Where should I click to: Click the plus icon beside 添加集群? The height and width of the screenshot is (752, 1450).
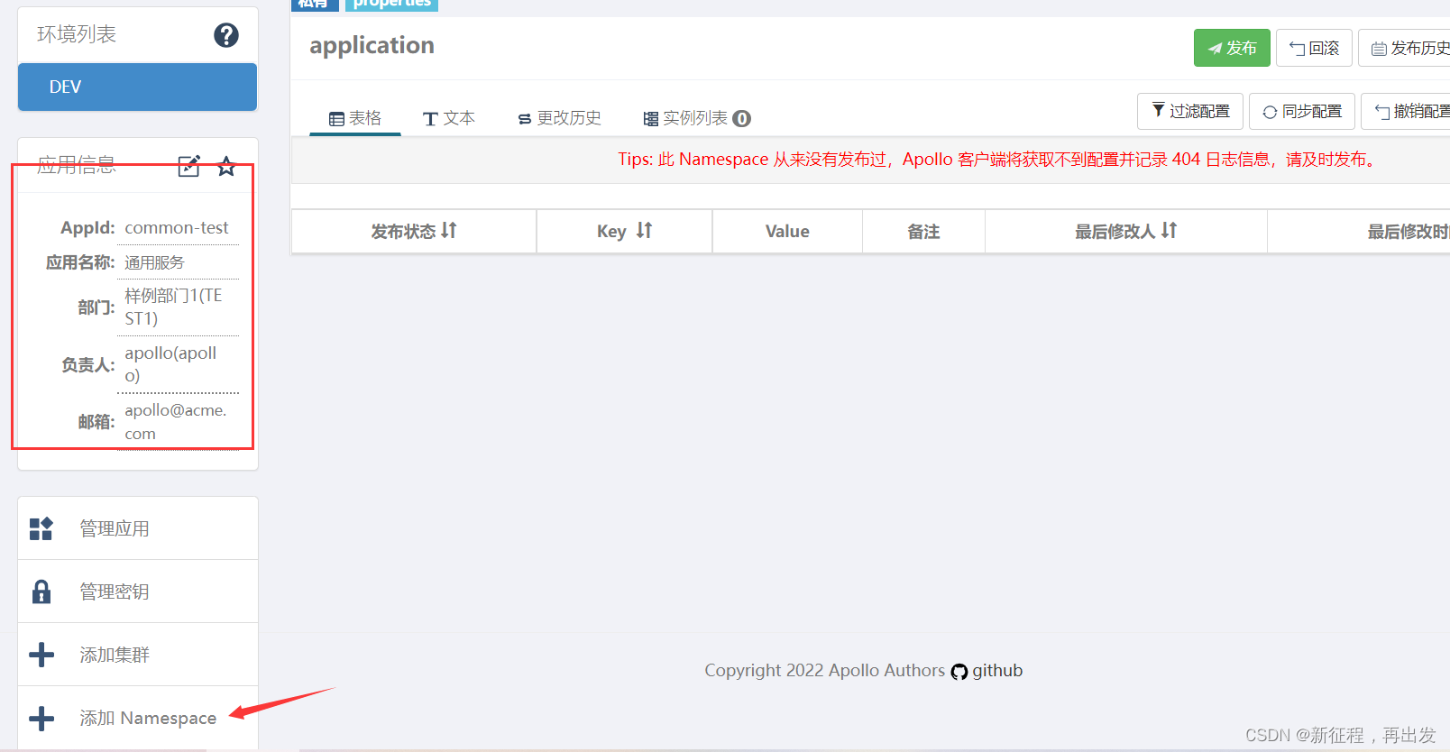coord(41,655)
